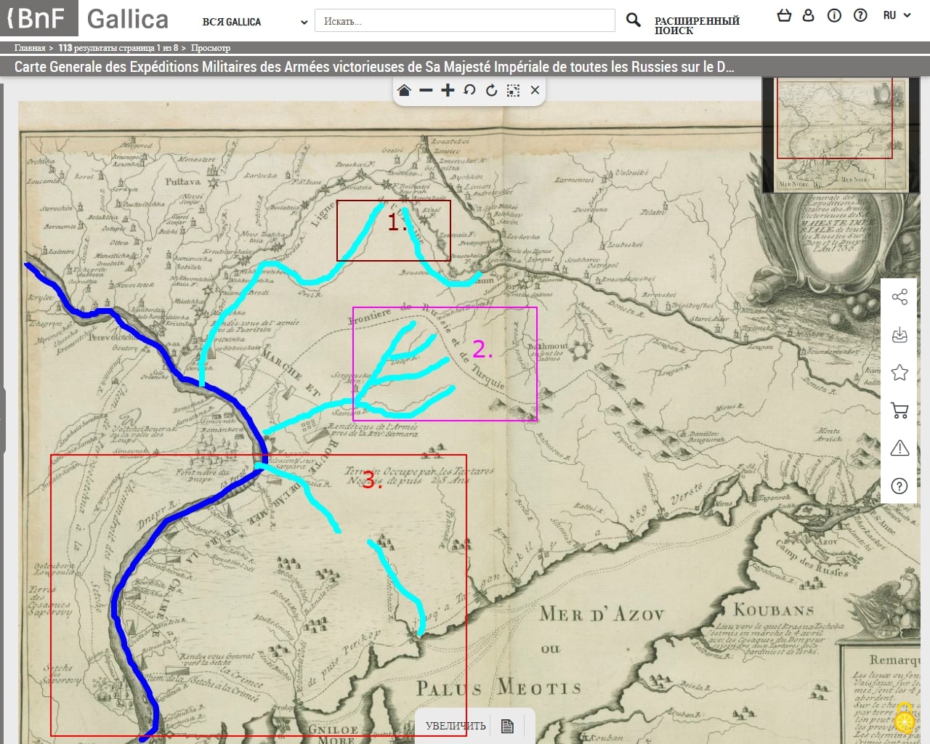Report a problem via warning triangle

click(899, 448)
